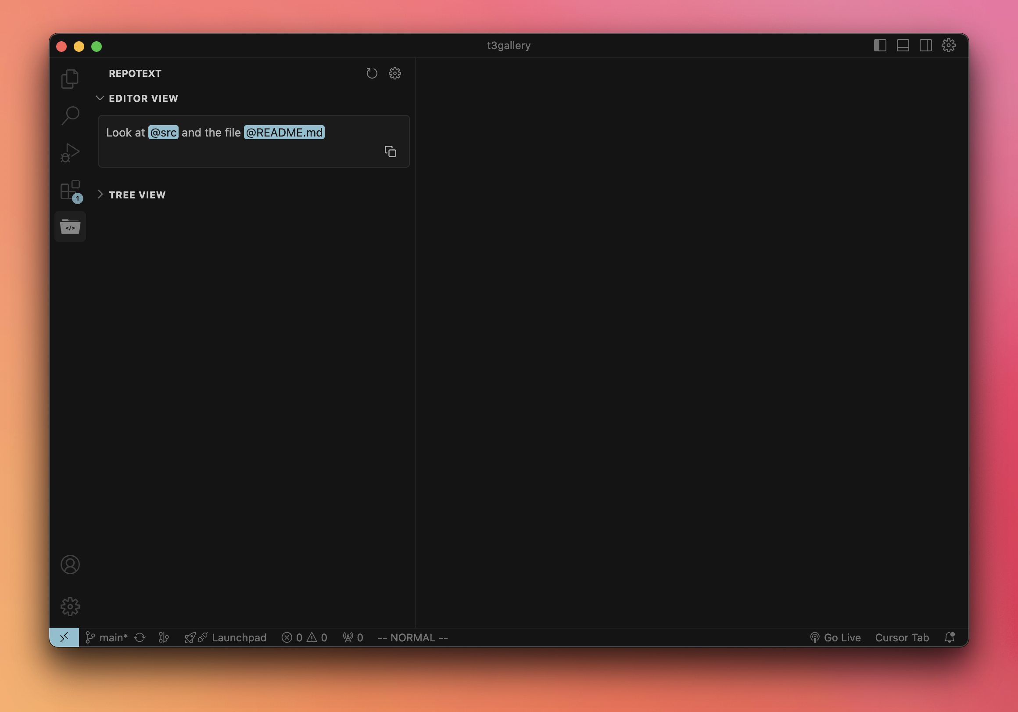The image size is (1018, 712).
Task: Open the Accounts icon
Action: pyautogui.click(x=70, y=564)
